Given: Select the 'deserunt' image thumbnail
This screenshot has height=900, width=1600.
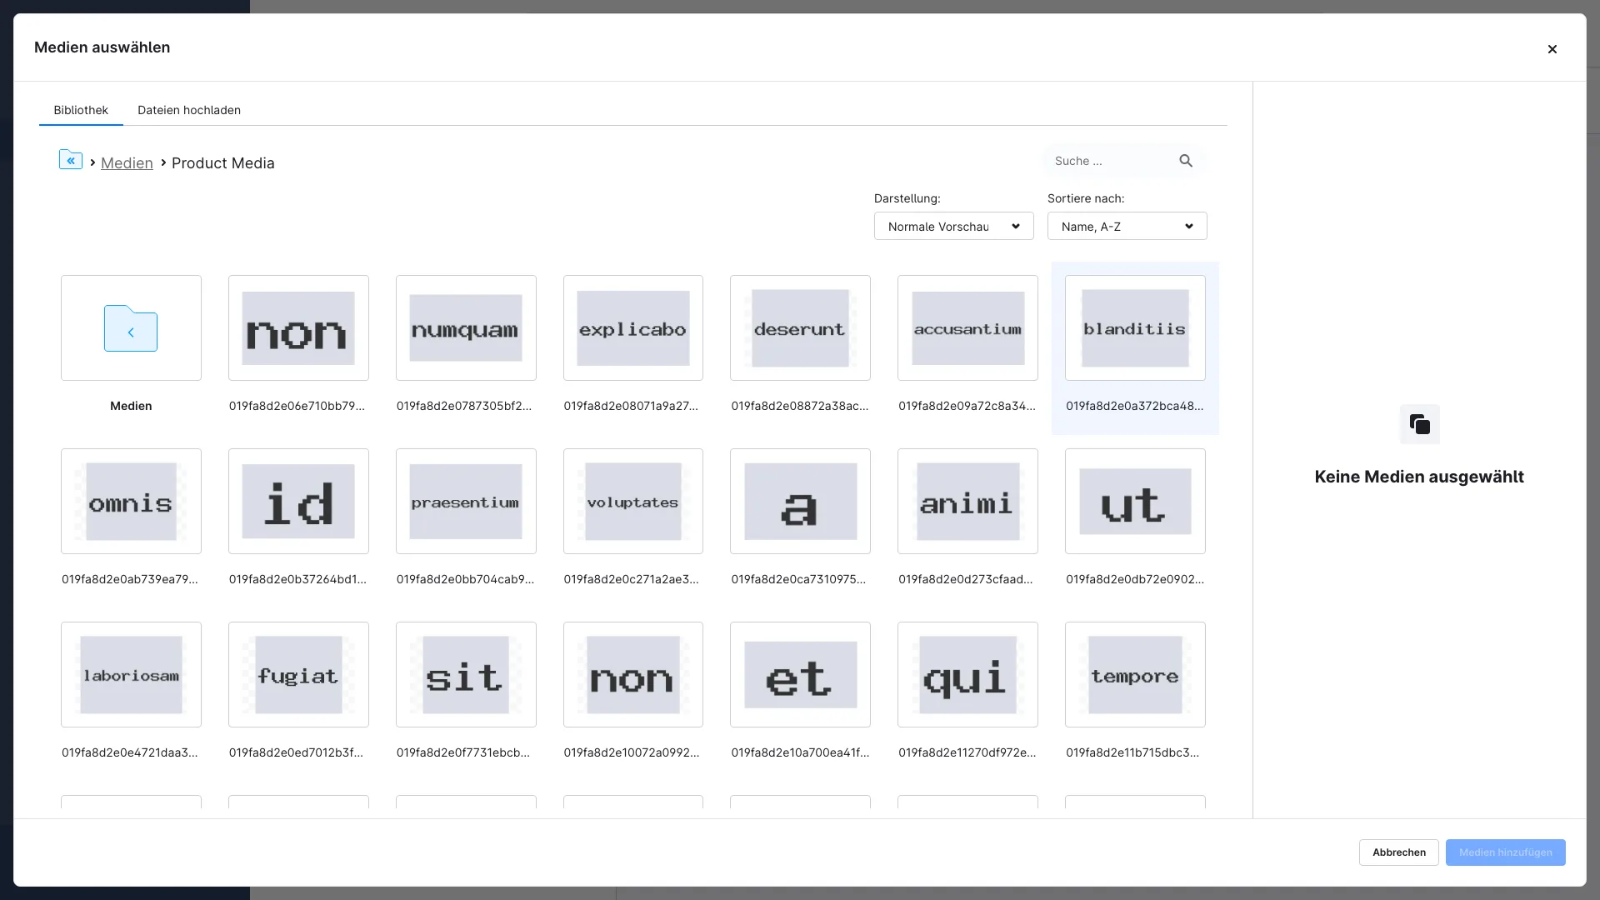Looking at the screenshot, I should coord(800,328).
